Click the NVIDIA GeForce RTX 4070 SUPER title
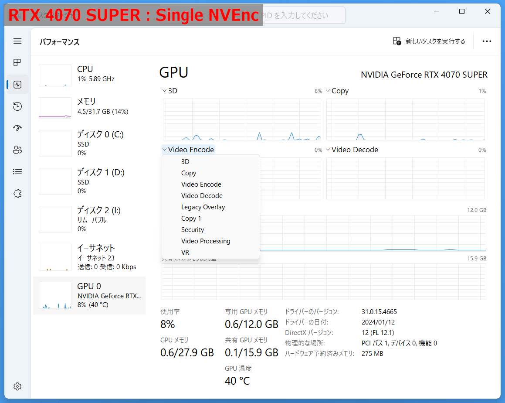This screenshot has width=505, height=403. [x=424, y=75]
